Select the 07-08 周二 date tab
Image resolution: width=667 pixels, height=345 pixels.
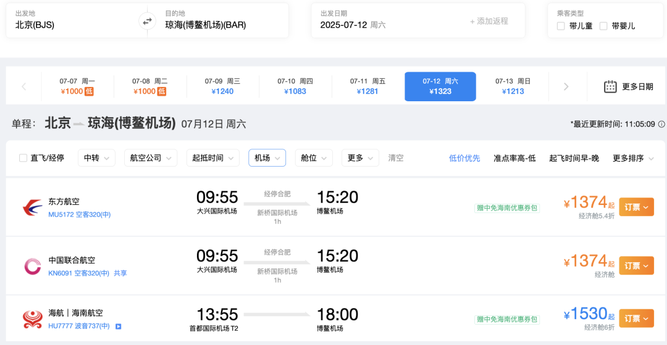coord(150,86)
